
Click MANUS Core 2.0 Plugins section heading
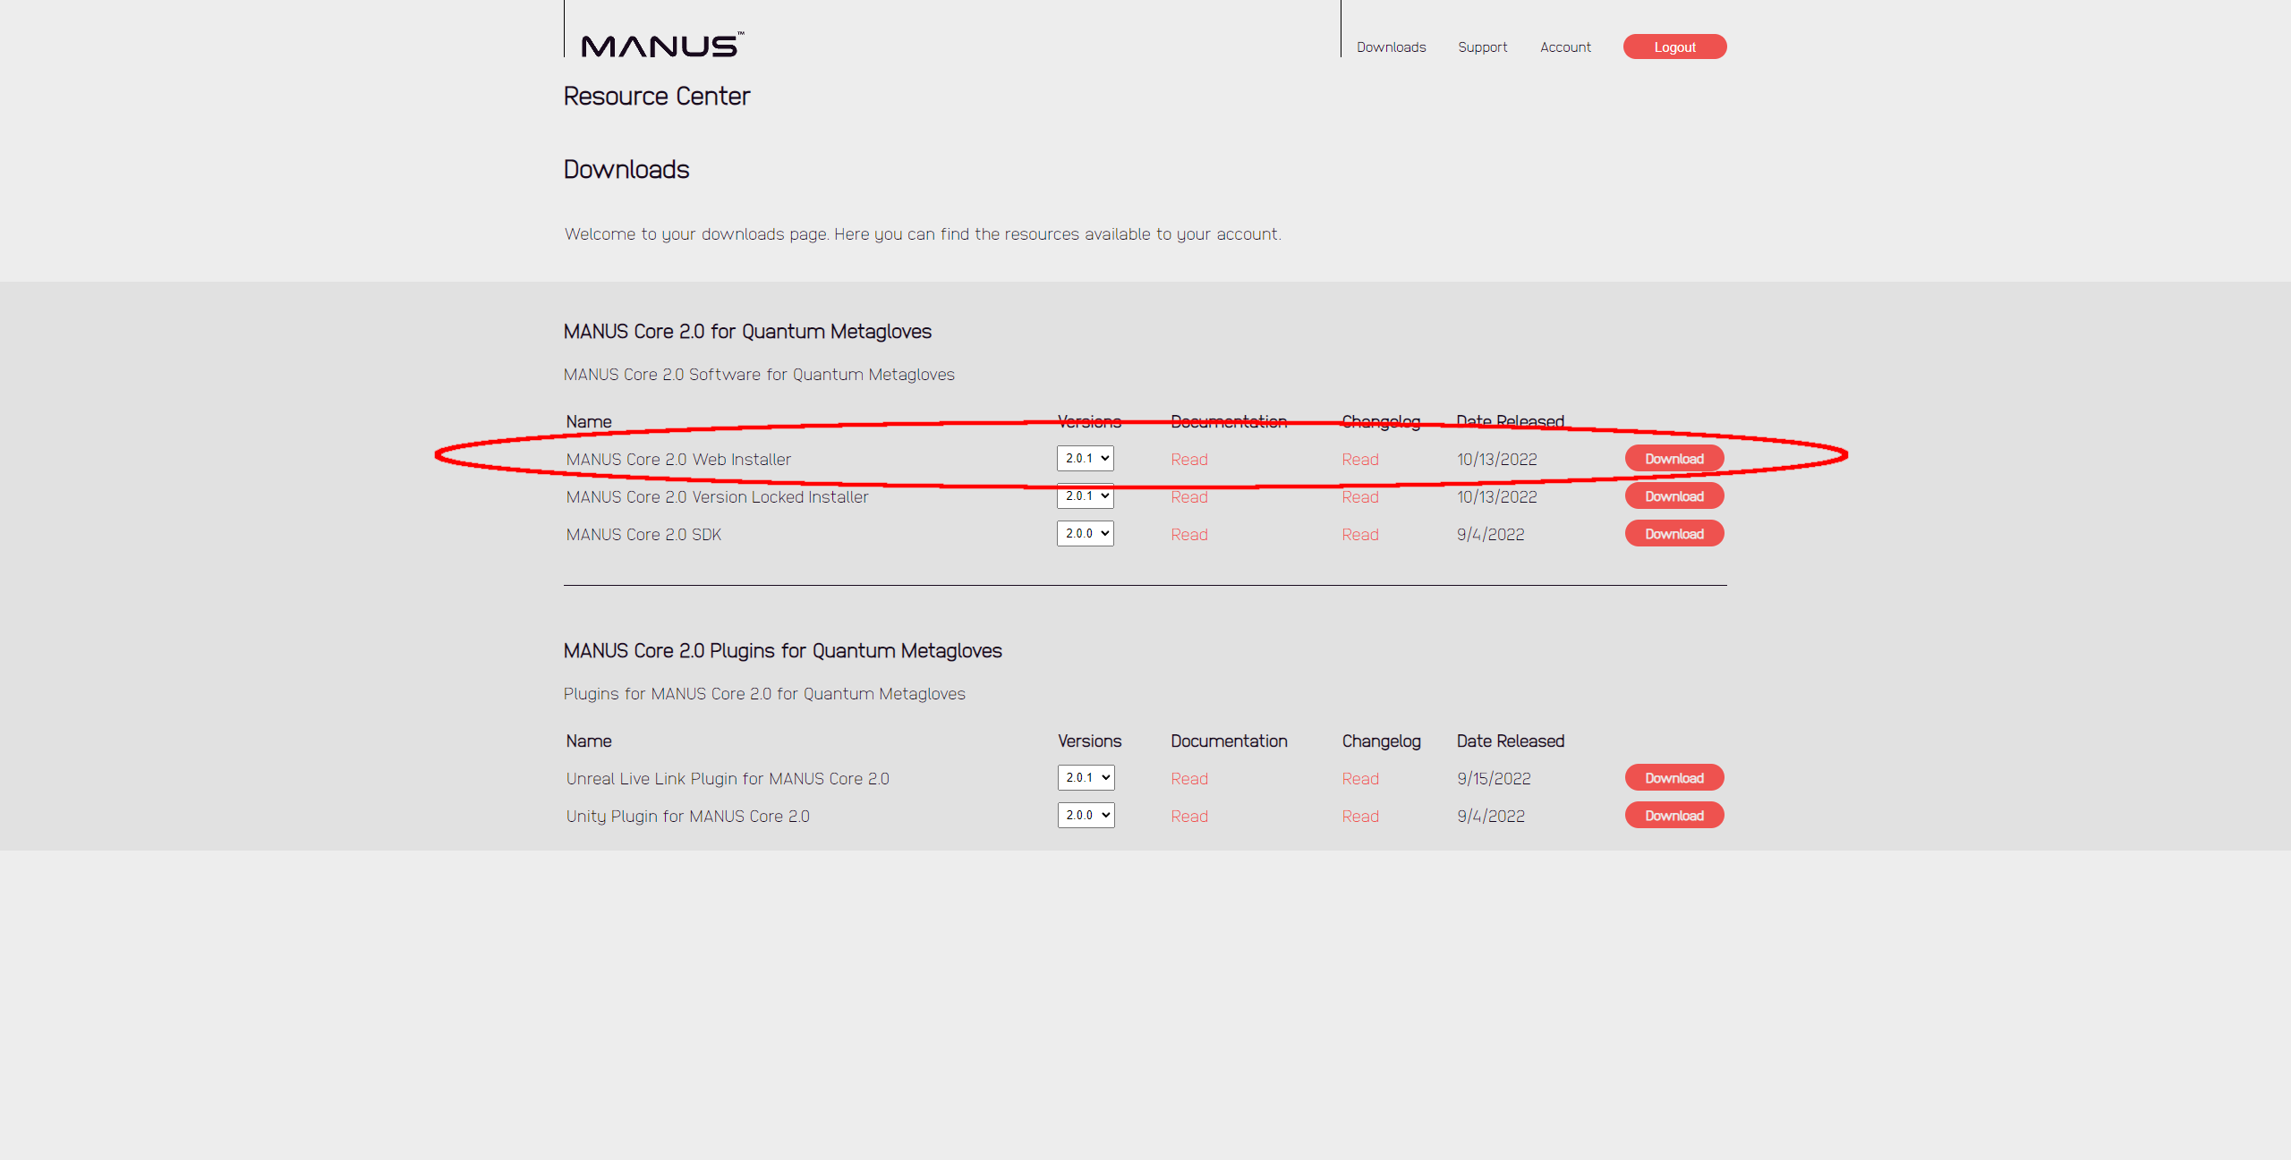(782, 650)
